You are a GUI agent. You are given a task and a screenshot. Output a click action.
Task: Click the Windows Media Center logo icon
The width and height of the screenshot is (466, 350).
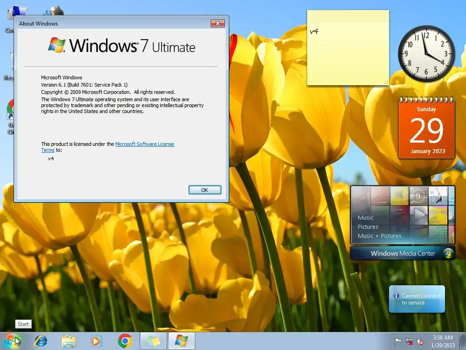coord(448,253)
